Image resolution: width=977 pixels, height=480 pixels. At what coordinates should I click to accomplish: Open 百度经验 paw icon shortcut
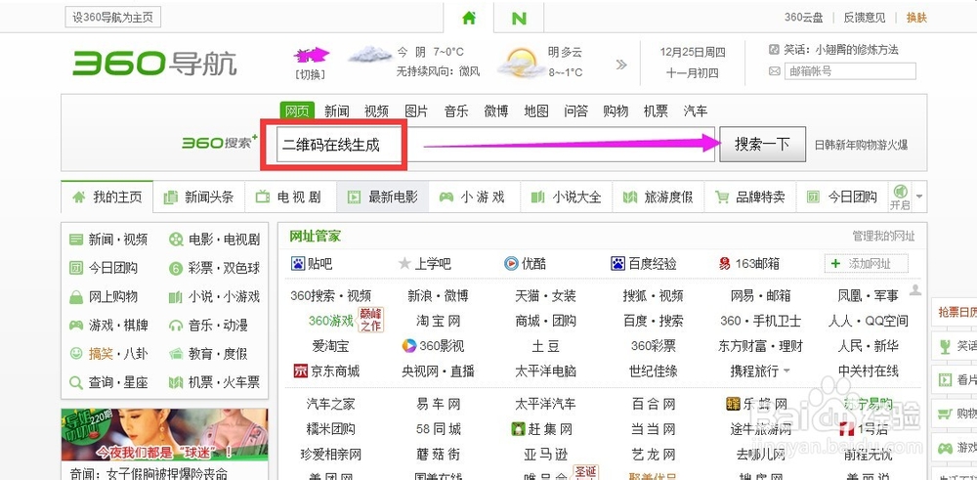pyautogui.click(x=617, y=264)
